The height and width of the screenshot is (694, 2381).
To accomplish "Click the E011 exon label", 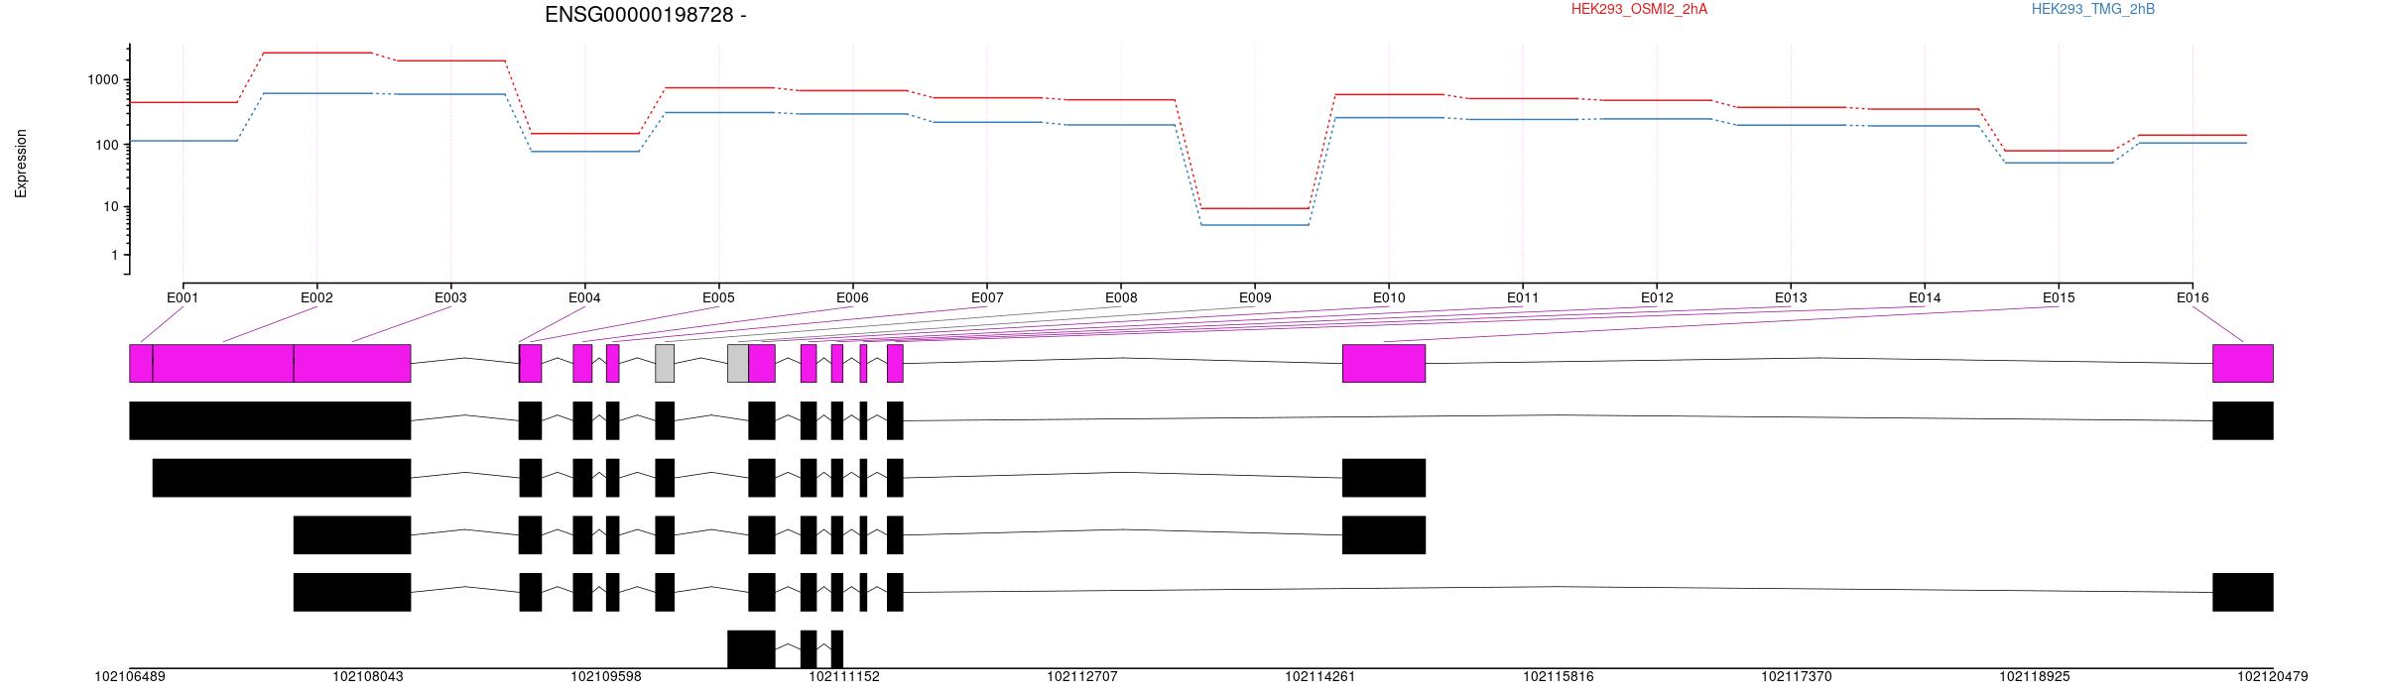I will tap(1523, 297).
